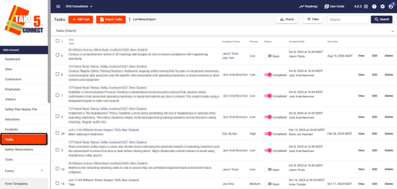Open Form Templates in sidebar
The height and width of the screenshot is (189, 397).
pos(24,184)
